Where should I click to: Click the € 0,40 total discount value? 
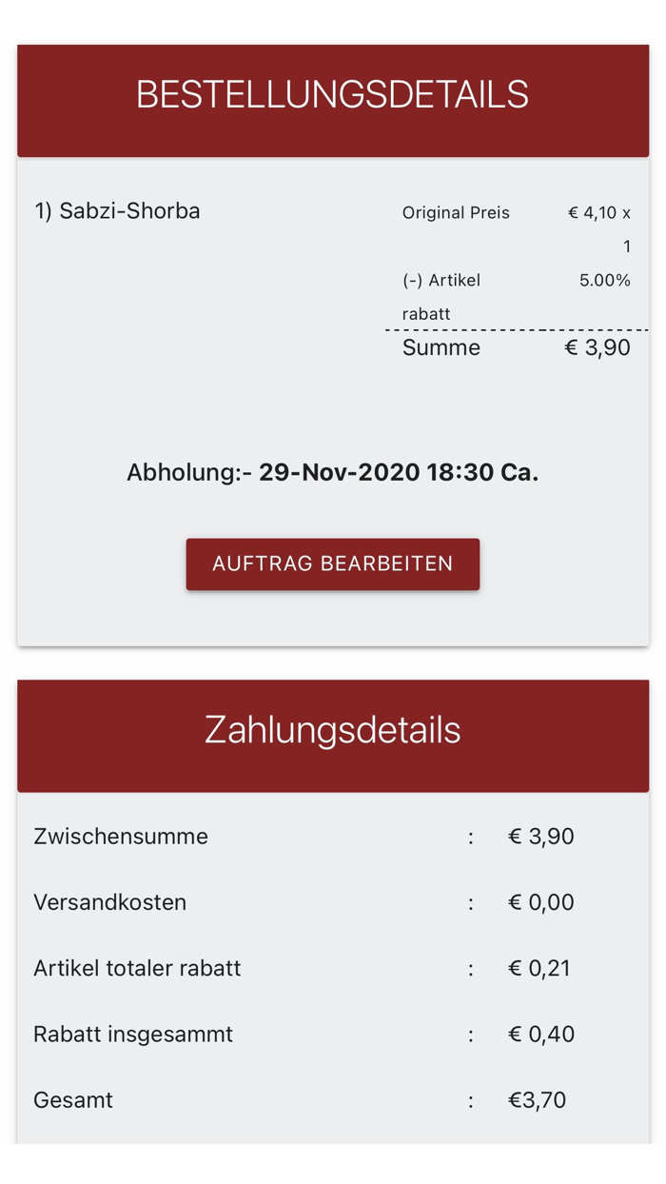point(540,1034)
